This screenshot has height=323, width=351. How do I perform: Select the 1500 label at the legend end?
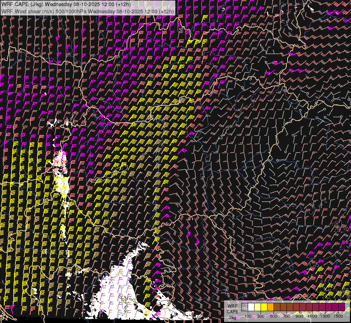click(338, 316)
